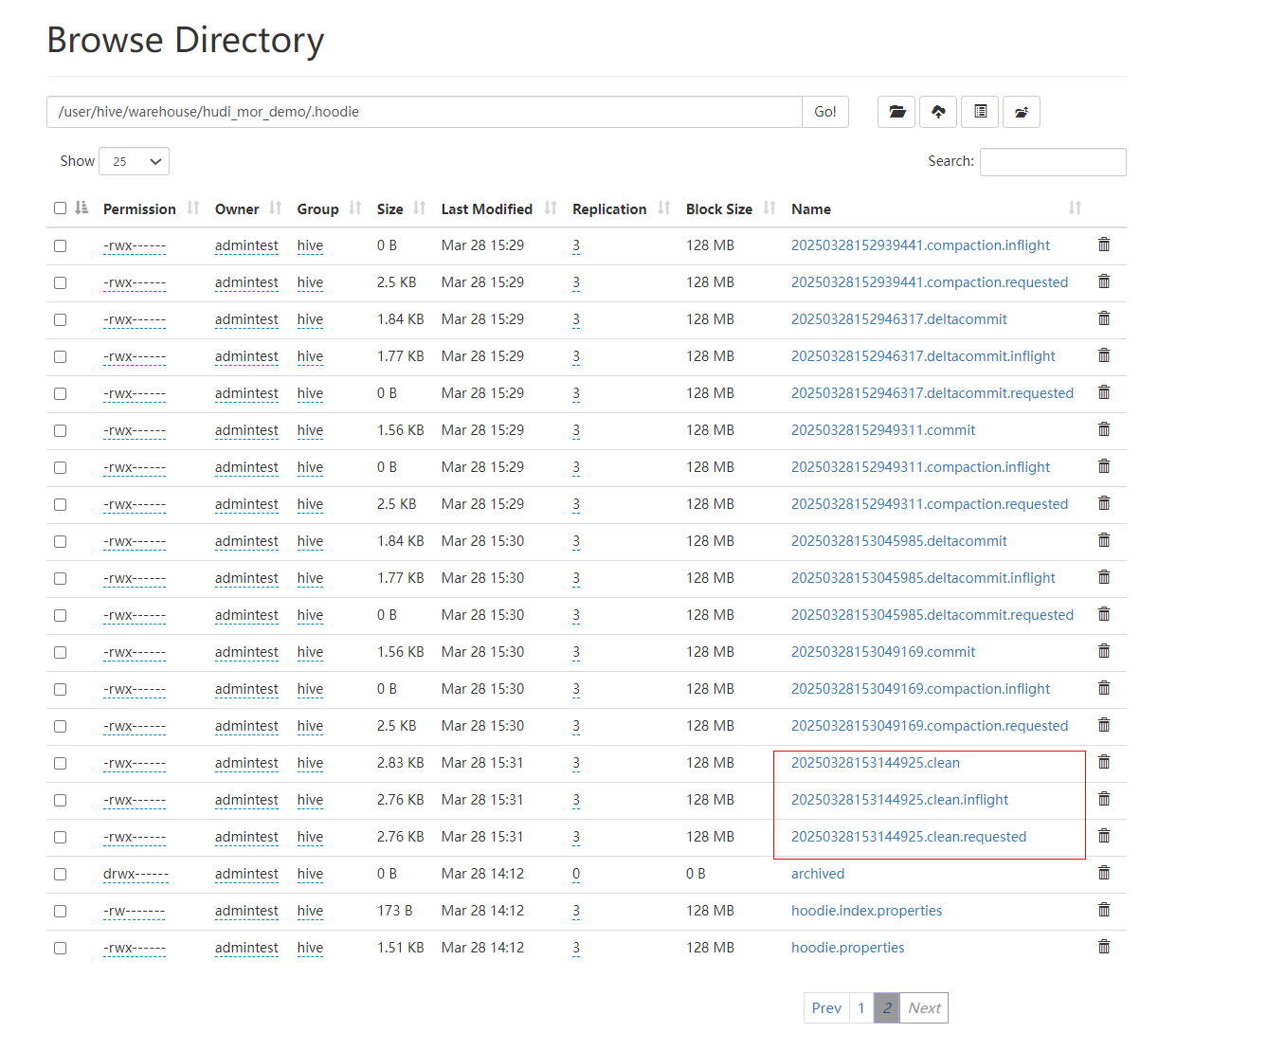The height and width of the screenshot is (1051, 1285).
Task: Go to page 1 in pagination
Action: pos(860,1008)
